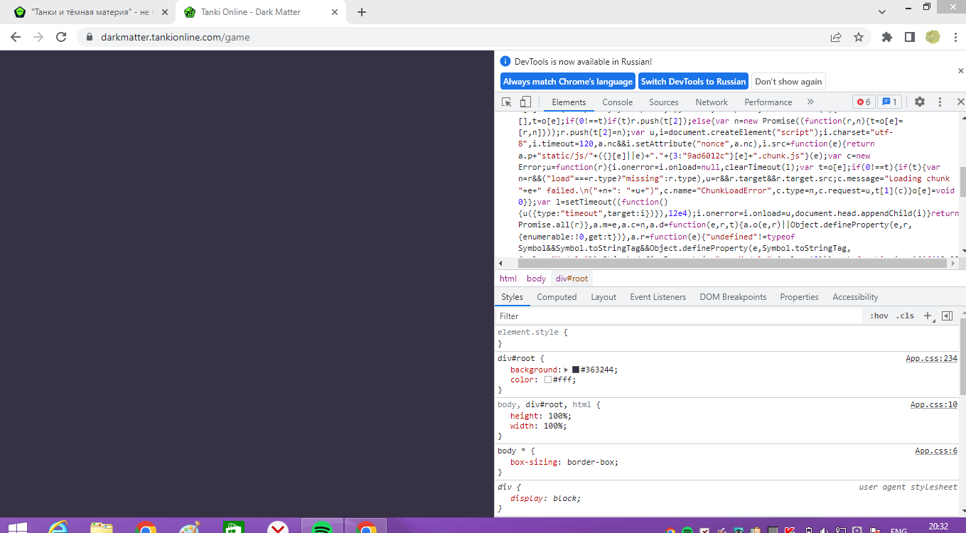Open the Computed styles tab
The image size is (966, 533).
[557, 297]
